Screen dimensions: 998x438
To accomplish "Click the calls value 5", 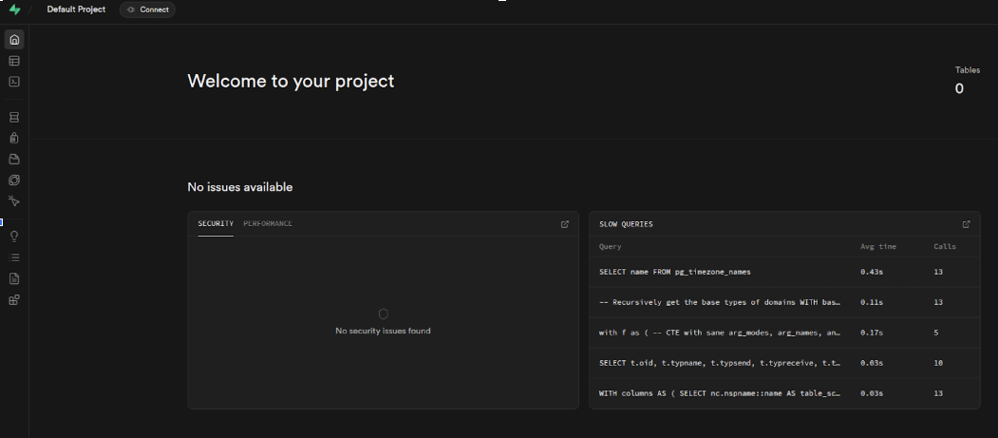I will point(936,333).
